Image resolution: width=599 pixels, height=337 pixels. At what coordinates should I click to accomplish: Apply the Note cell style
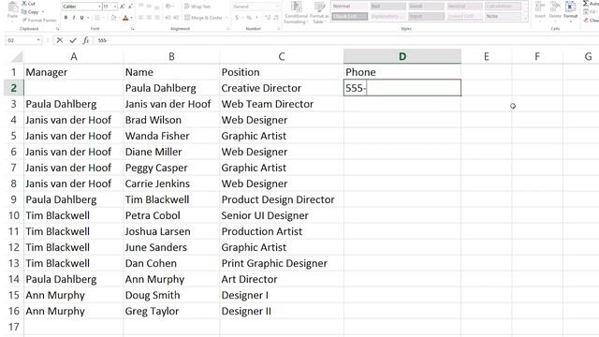point(503,17)
